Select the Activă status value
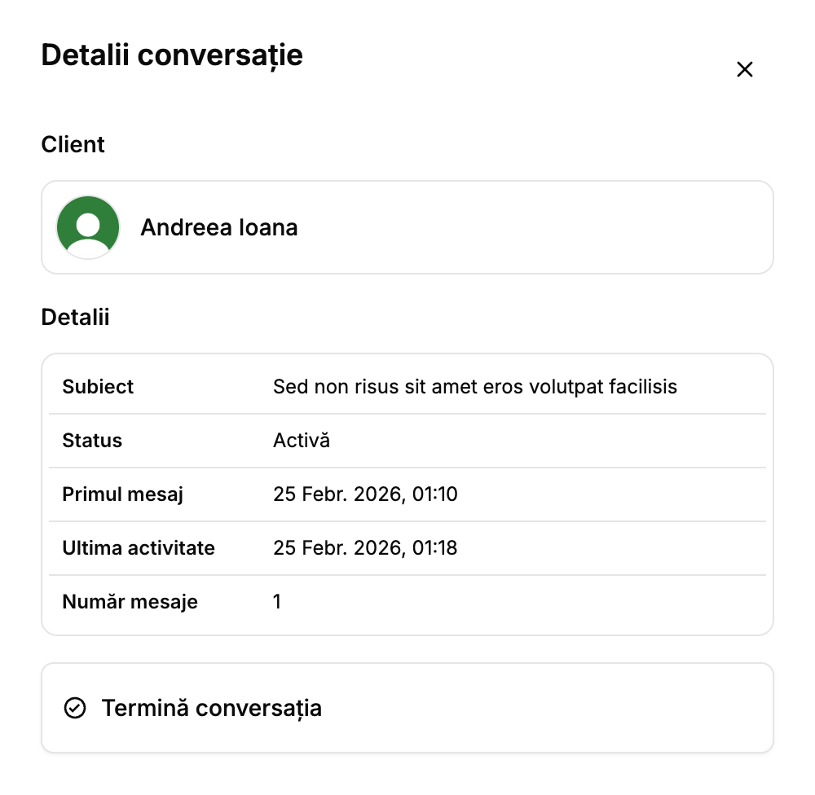 click(301, 440)
